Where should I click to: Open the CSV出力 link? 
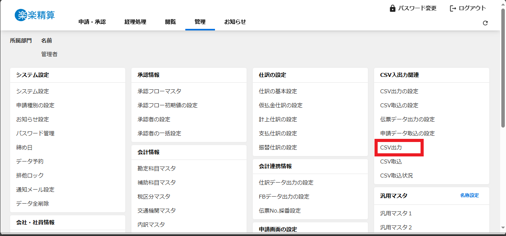(391, 147)
